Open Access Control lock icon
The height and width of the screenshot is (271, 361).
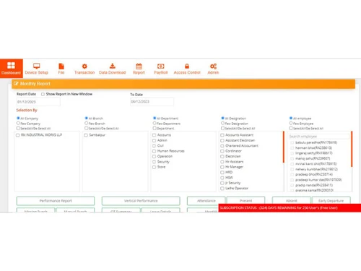click(x=187, y=66)
